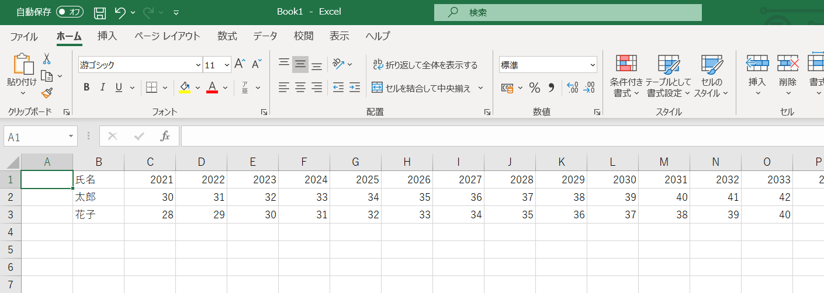Screen dimensions: 824x293
Task: Click the 貼り付け paste icon
Action: tap(22, 64)
